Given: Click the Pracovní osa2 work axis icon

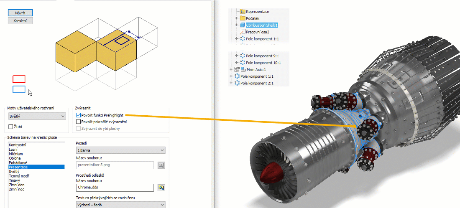Looking at the screenshot, I should 242,32.
